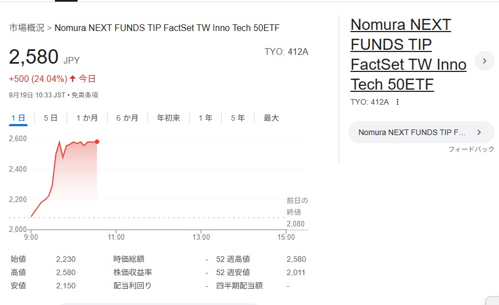Screen dimensions: 499x305
Task: Switch chart to the 5日 range
Action: tap(50, 118)
